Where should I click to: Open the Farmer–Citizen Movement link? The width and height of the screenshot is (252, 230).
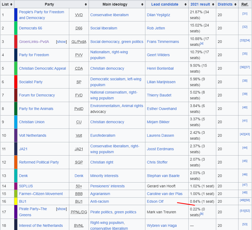pyautogui.click(x=41, y=194)
